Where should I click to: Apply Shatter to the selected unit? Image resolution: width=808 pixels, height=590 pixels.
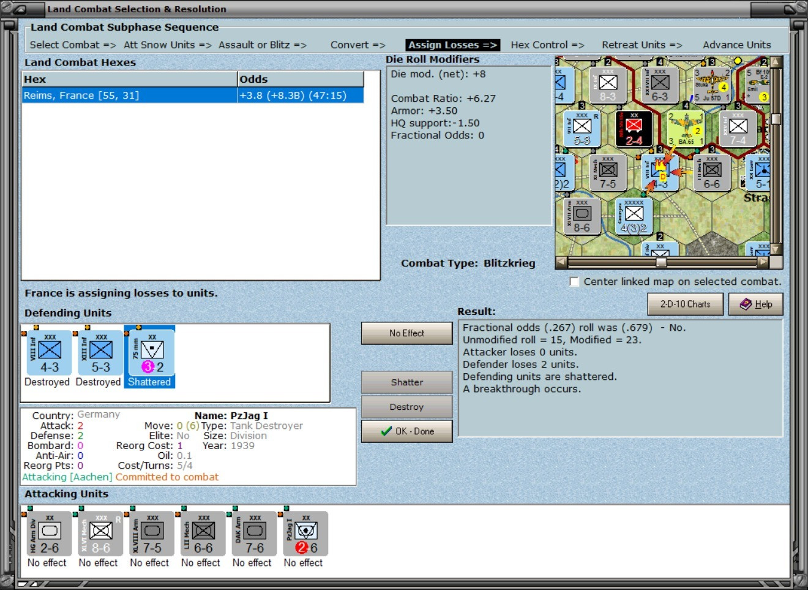click(x=407, y=382)
